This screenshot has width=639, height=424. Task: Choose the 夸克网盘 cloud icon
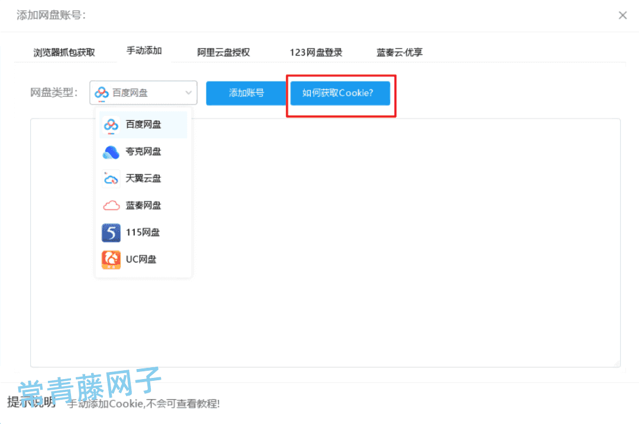click(x=111, y=152)
